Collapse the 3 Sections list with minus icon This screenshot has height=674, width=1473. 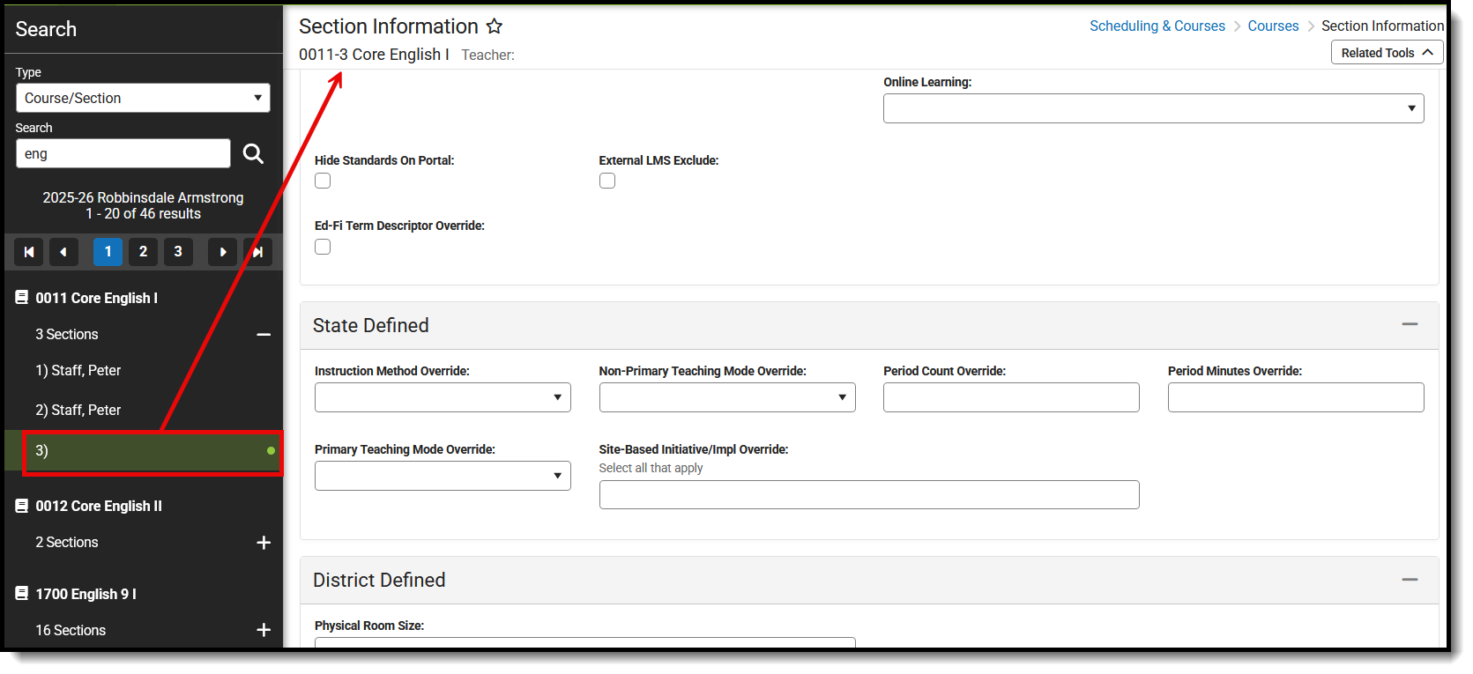coord(264,335)
